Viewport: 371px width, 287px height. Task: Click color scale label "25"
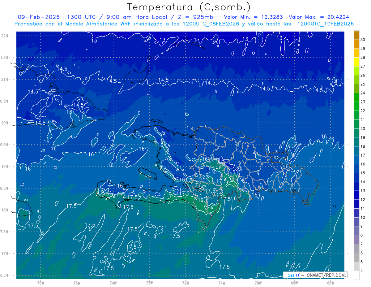pos(363,84)
